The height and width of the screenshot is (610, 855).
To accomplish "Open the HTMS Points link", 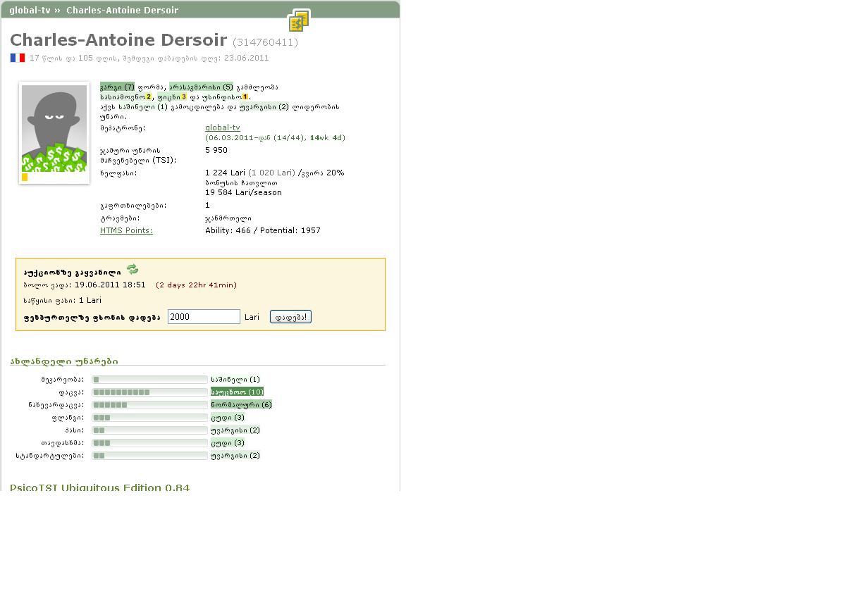I will pos(126,230).
